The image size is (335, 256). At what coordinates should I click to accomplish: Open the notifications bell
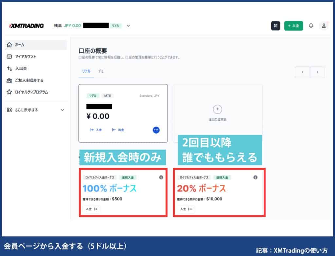click(x=311, y=25)
